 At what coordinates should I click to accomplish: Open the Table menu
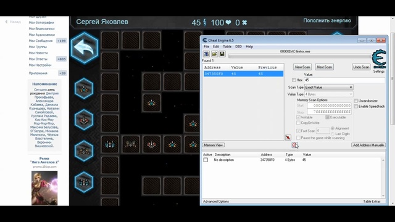click(227, 47)
